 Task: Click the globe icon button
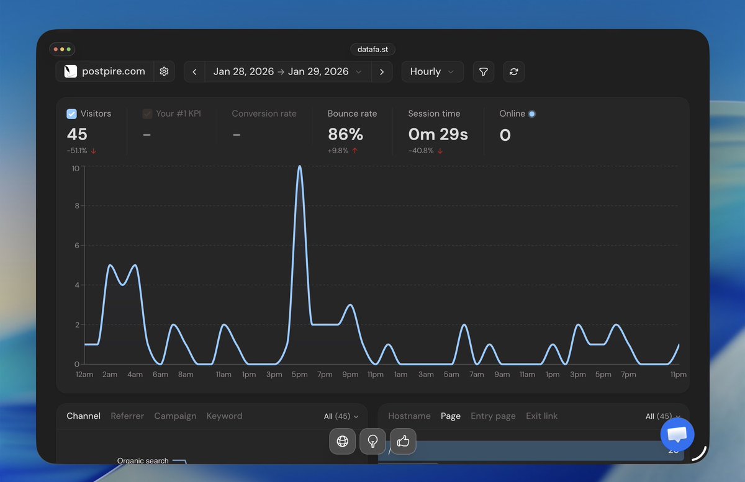[342, 441]
